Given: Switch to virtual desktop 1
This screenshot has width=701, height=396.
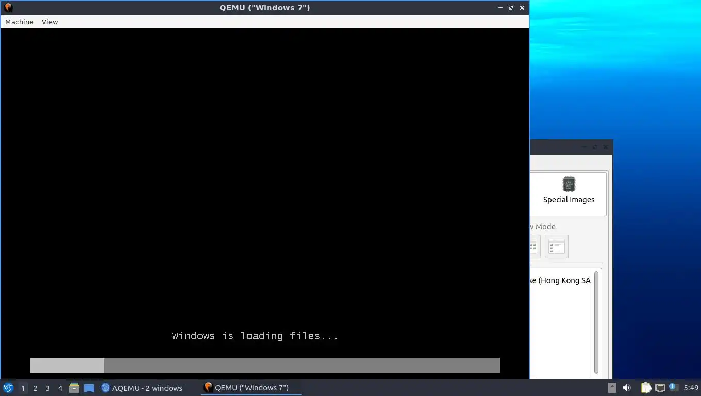Looking at the screenshot, I should (23, 388).
